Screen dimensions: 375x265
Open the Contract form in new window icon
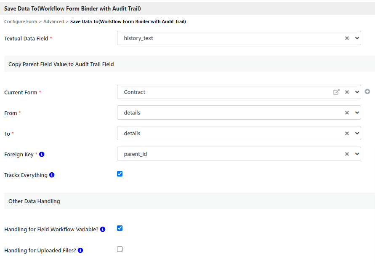tap(336, 92)
